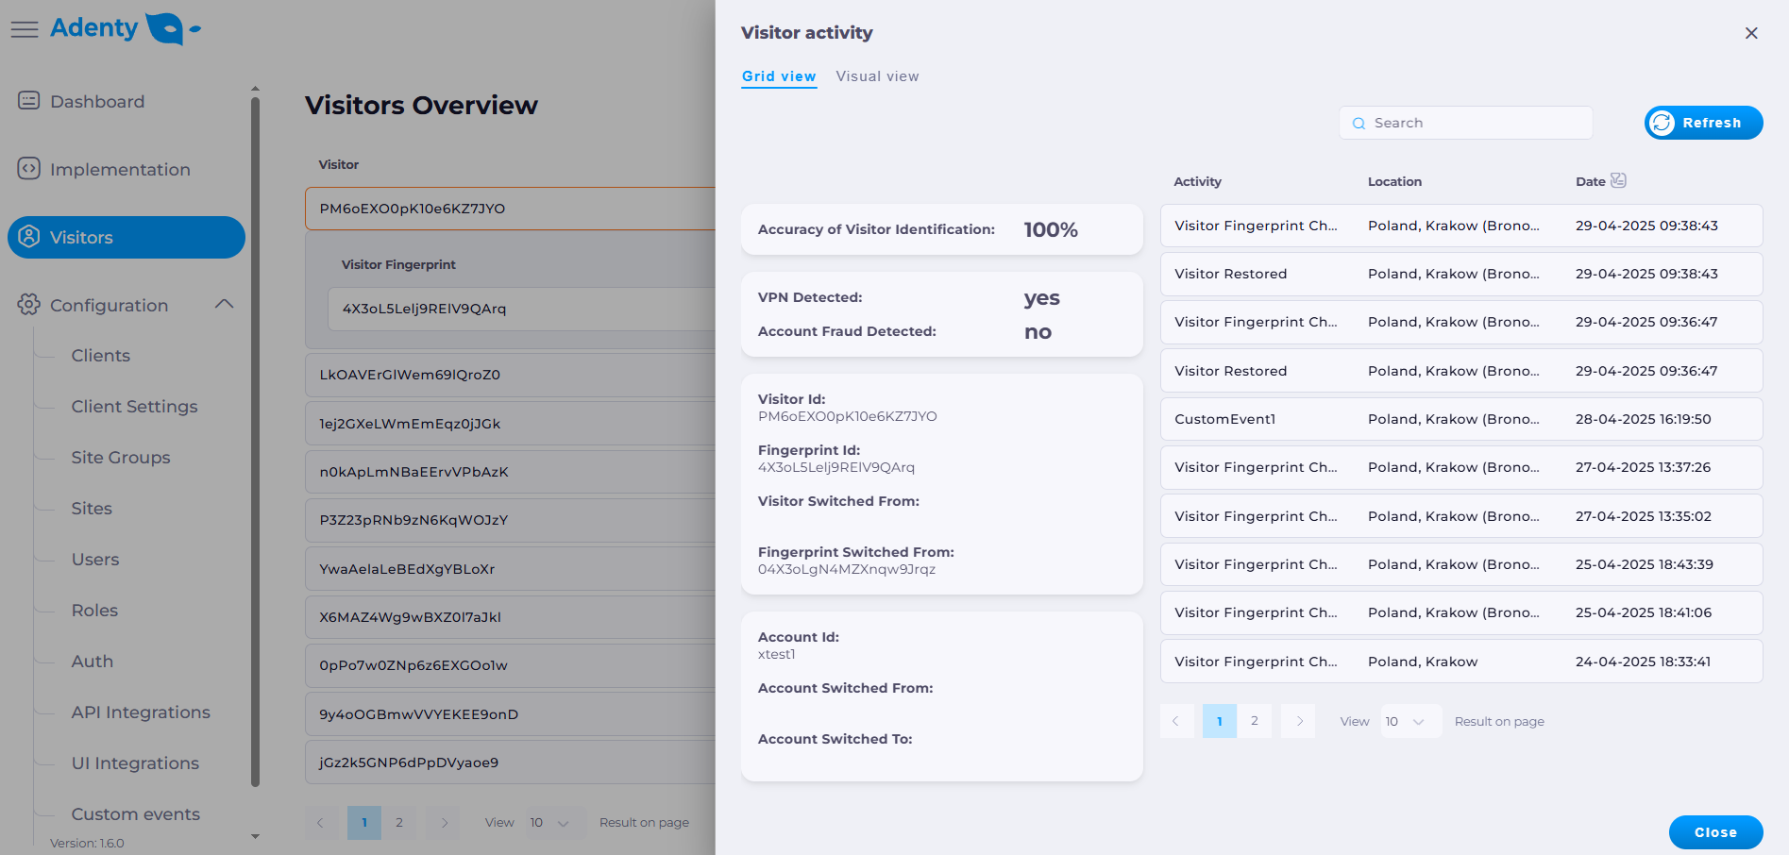Viewport: 1789px width, 855px height.
Task: Open the hamburger menu icon
Action: pos(25,29)
